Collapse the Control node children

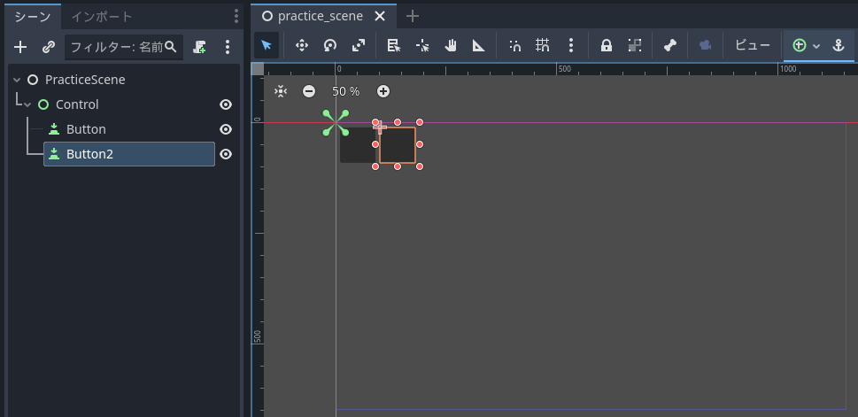[27, 104]
